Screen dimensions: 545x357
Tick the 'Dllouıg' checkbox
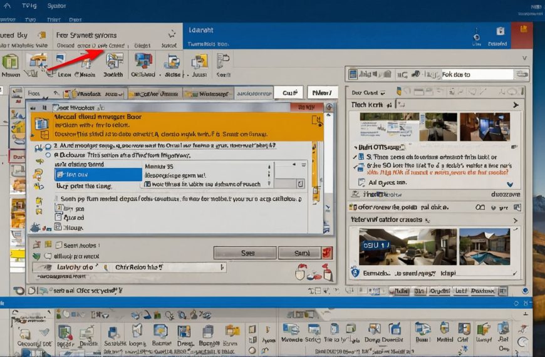click(58, 227)
